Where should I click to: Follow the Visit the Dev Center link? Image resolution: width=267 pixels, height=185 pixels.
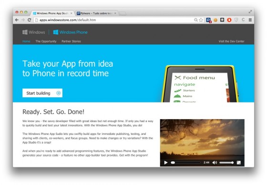(x=231, y=41)
